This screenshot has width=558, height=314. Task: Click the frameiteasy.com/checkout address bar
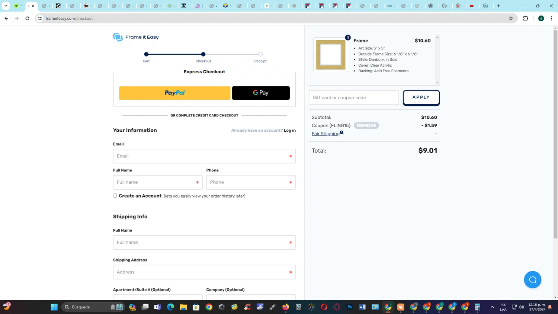[x=275, y=18]
